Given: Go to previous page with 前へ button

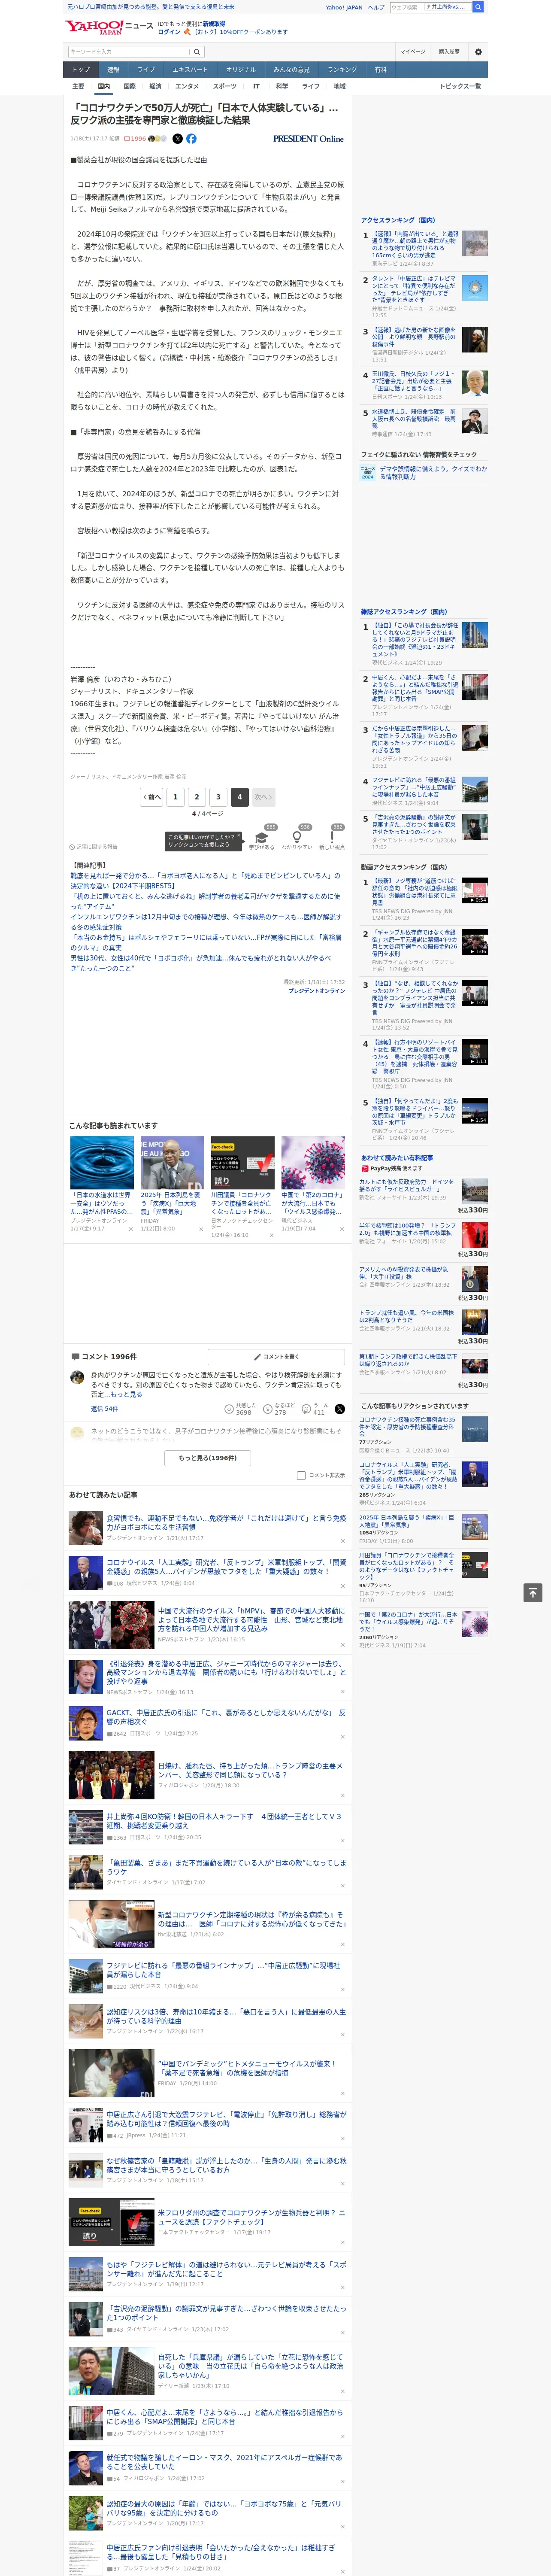Looking at the screenshot, I should tap(152, 797).
